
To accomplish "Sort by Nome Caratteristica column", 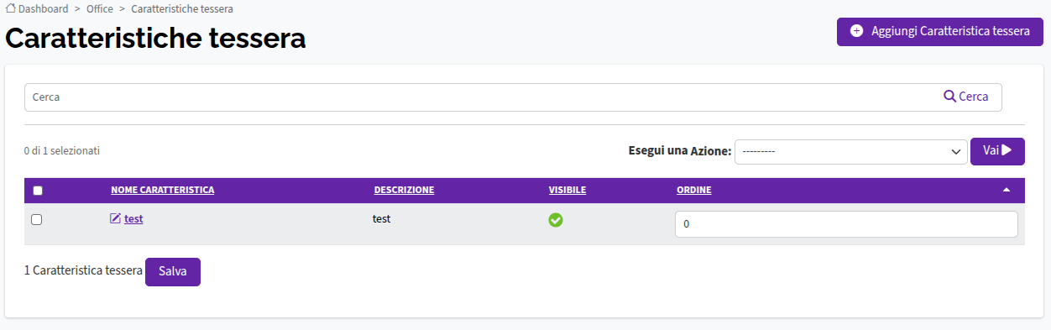I will click(162, 190).
